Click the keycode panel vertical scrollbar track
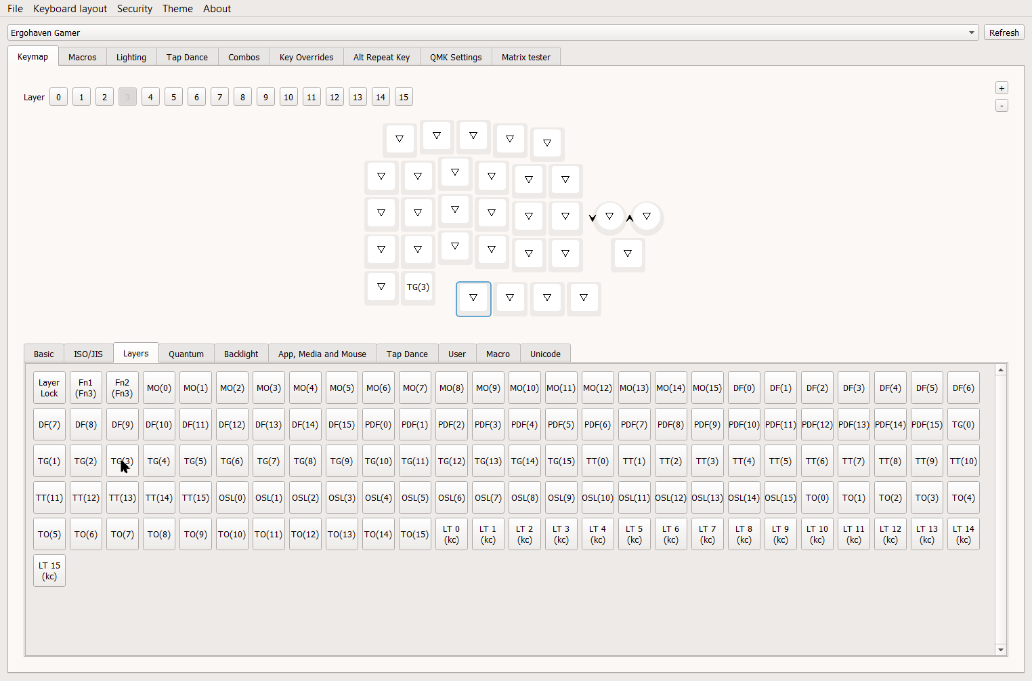The image size is (1032, 681). point(1001,508)
